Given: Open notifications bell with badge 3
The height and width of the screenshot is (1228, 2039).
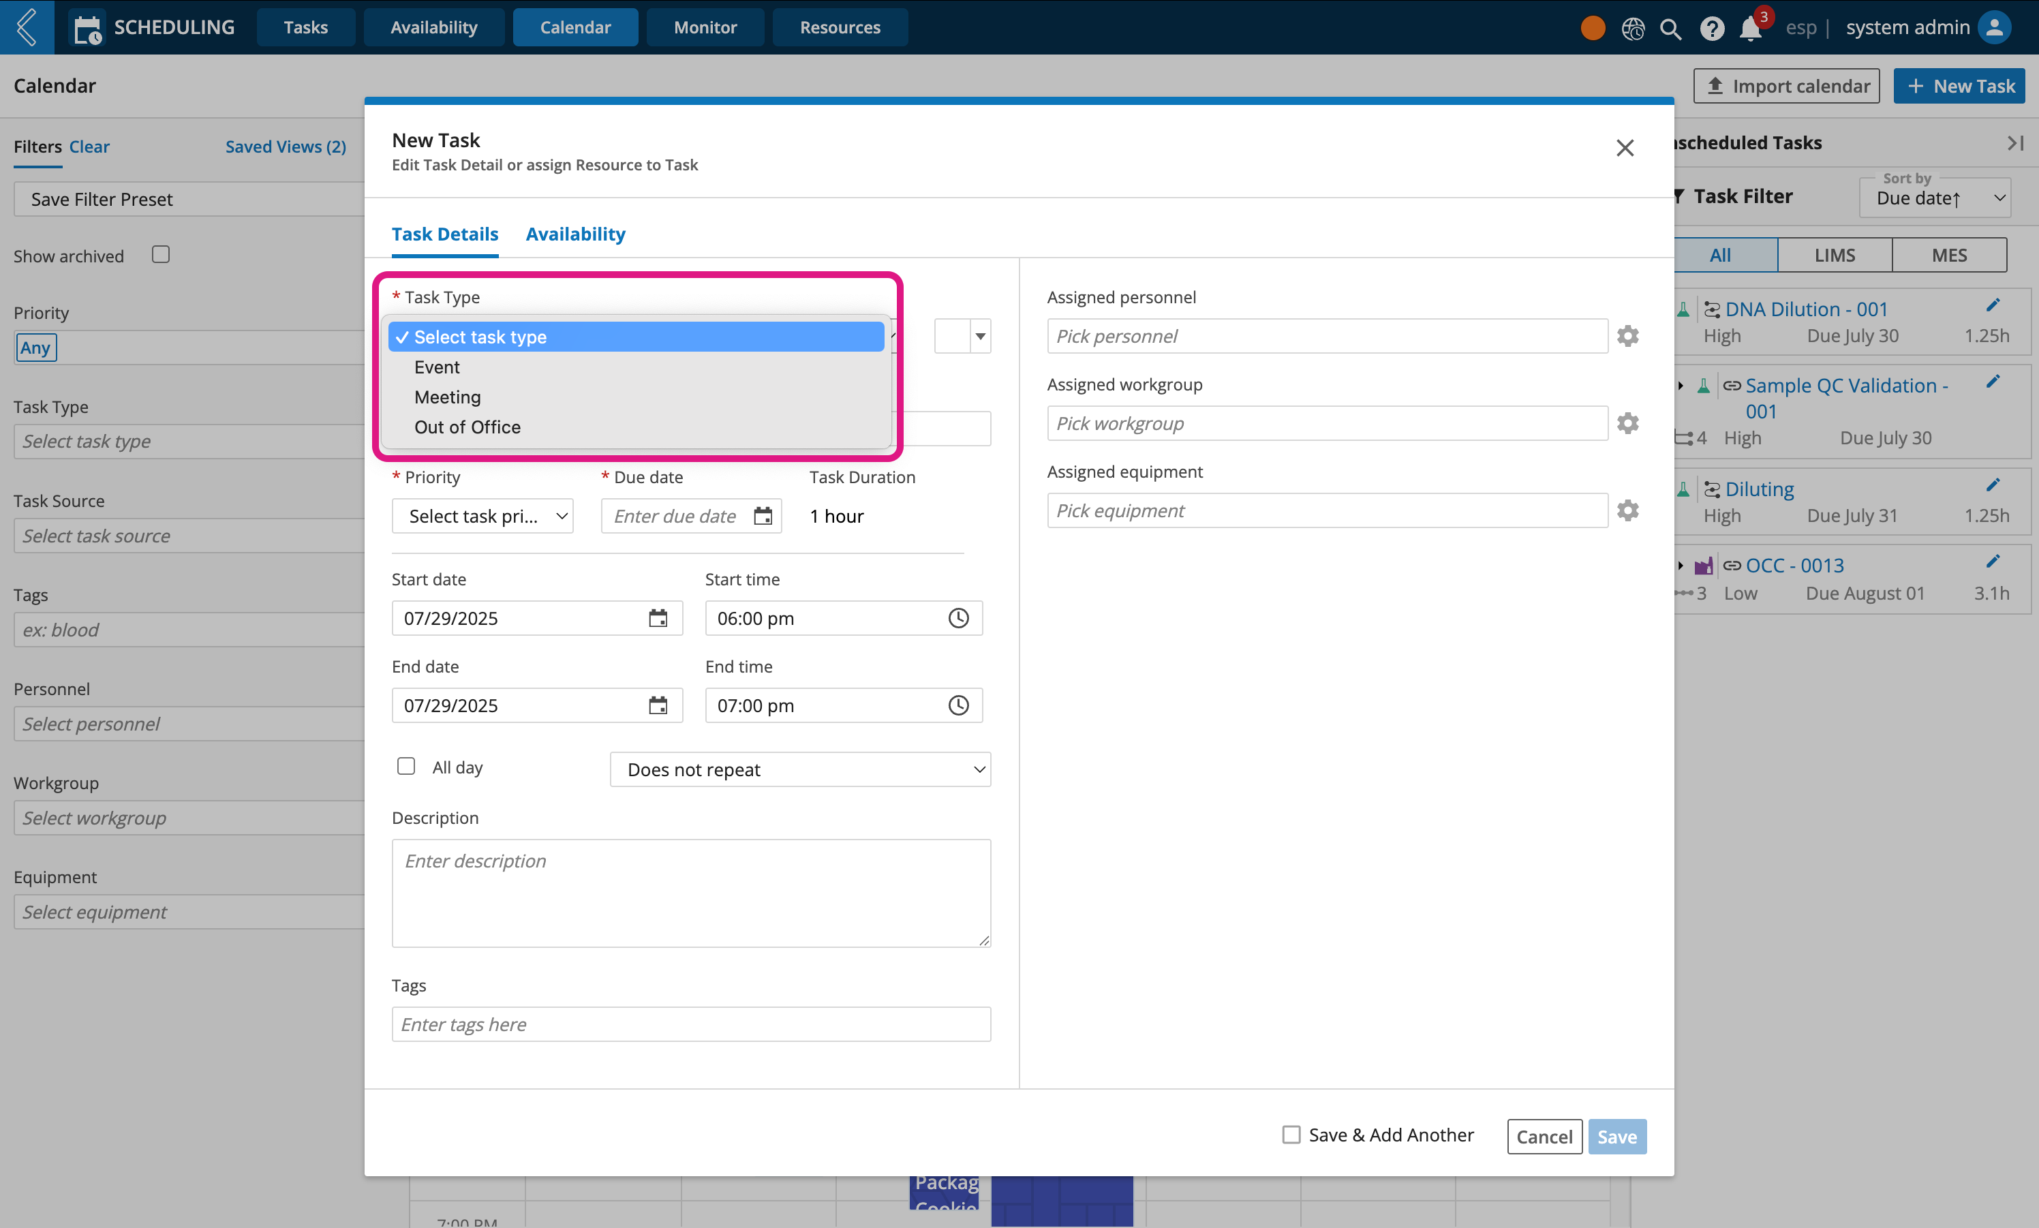Looking at the screenshot, I should tap(1751, 29).
